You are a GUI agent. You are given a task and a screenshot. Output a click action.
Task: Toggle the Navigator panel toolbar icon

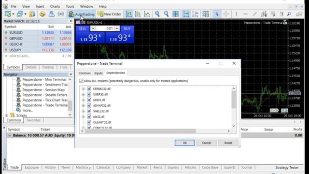[x=52, y=14]
